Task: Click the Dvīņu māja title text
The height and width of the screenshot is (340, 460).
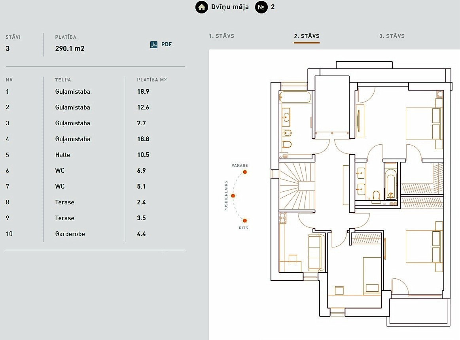Action: [x=230, y=7]
